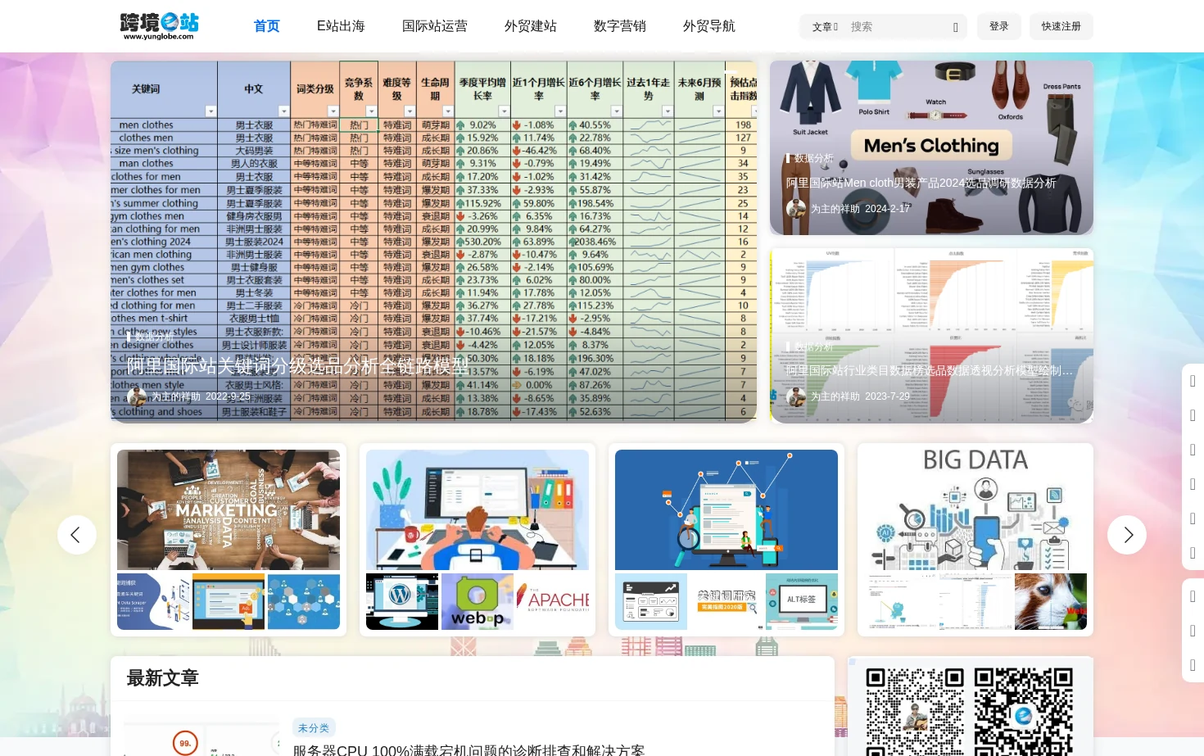Open the web developer desk illustration thumbnail

pos(478,509)
